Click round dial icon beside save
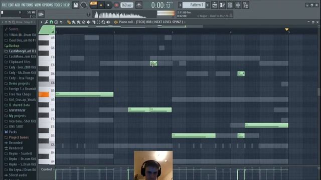 coord(83,5)
